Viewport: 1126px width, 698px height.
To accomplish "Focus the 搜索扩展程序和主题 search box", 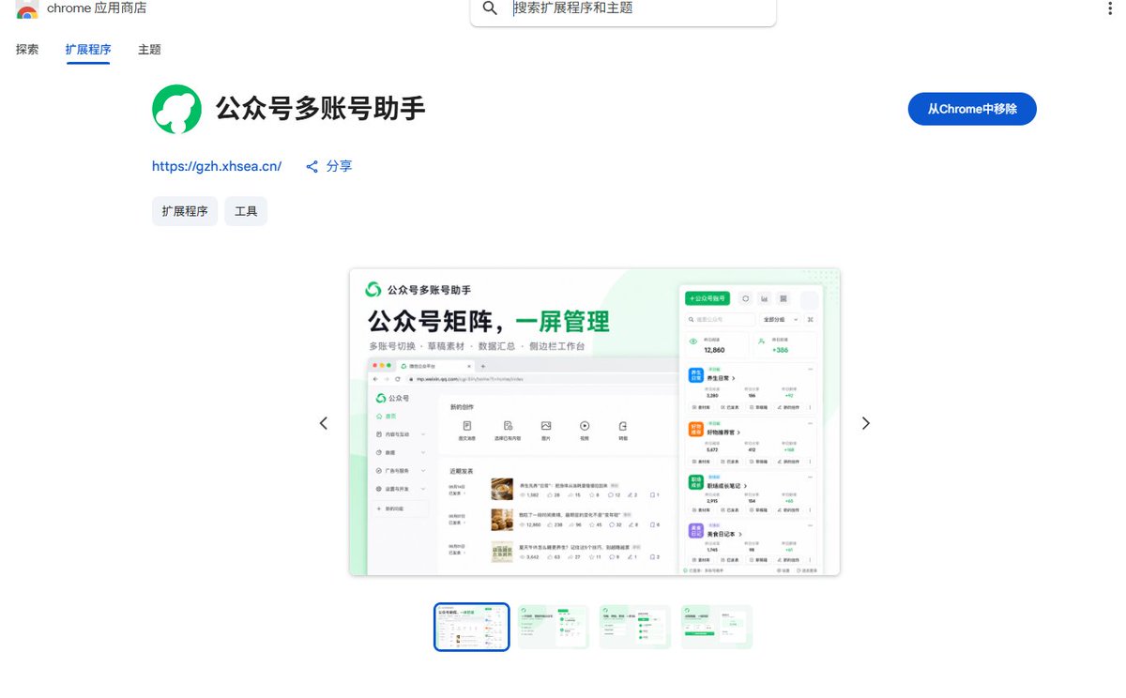I will pos(623,9).
